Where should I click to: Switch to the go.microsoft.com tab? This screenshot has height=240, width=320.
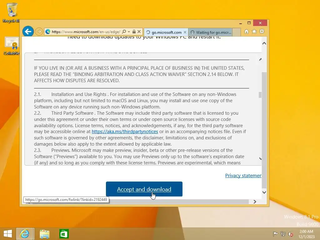tap(166, 32)
